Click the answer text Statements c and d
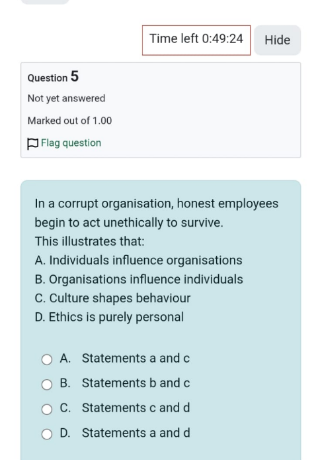Image resolution: width=318 pixels, height=460 pixels. [x=136, y=408]
